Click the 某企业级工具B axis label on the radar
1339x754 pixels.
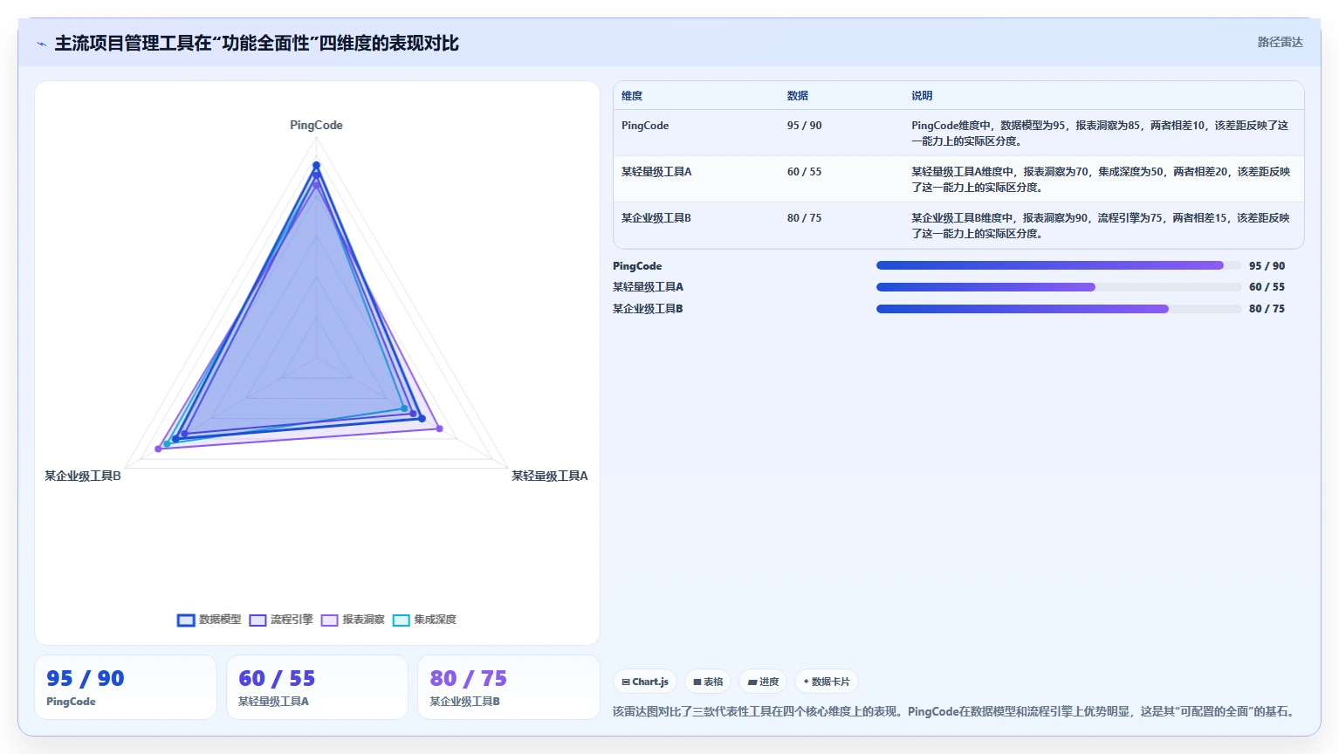click(x=83, y=476)
